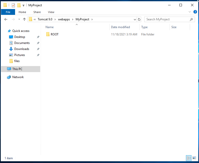199x163 pixels.
Task: Go back using the back arrow
Action: pyautogui.click(x=6, y=19)
